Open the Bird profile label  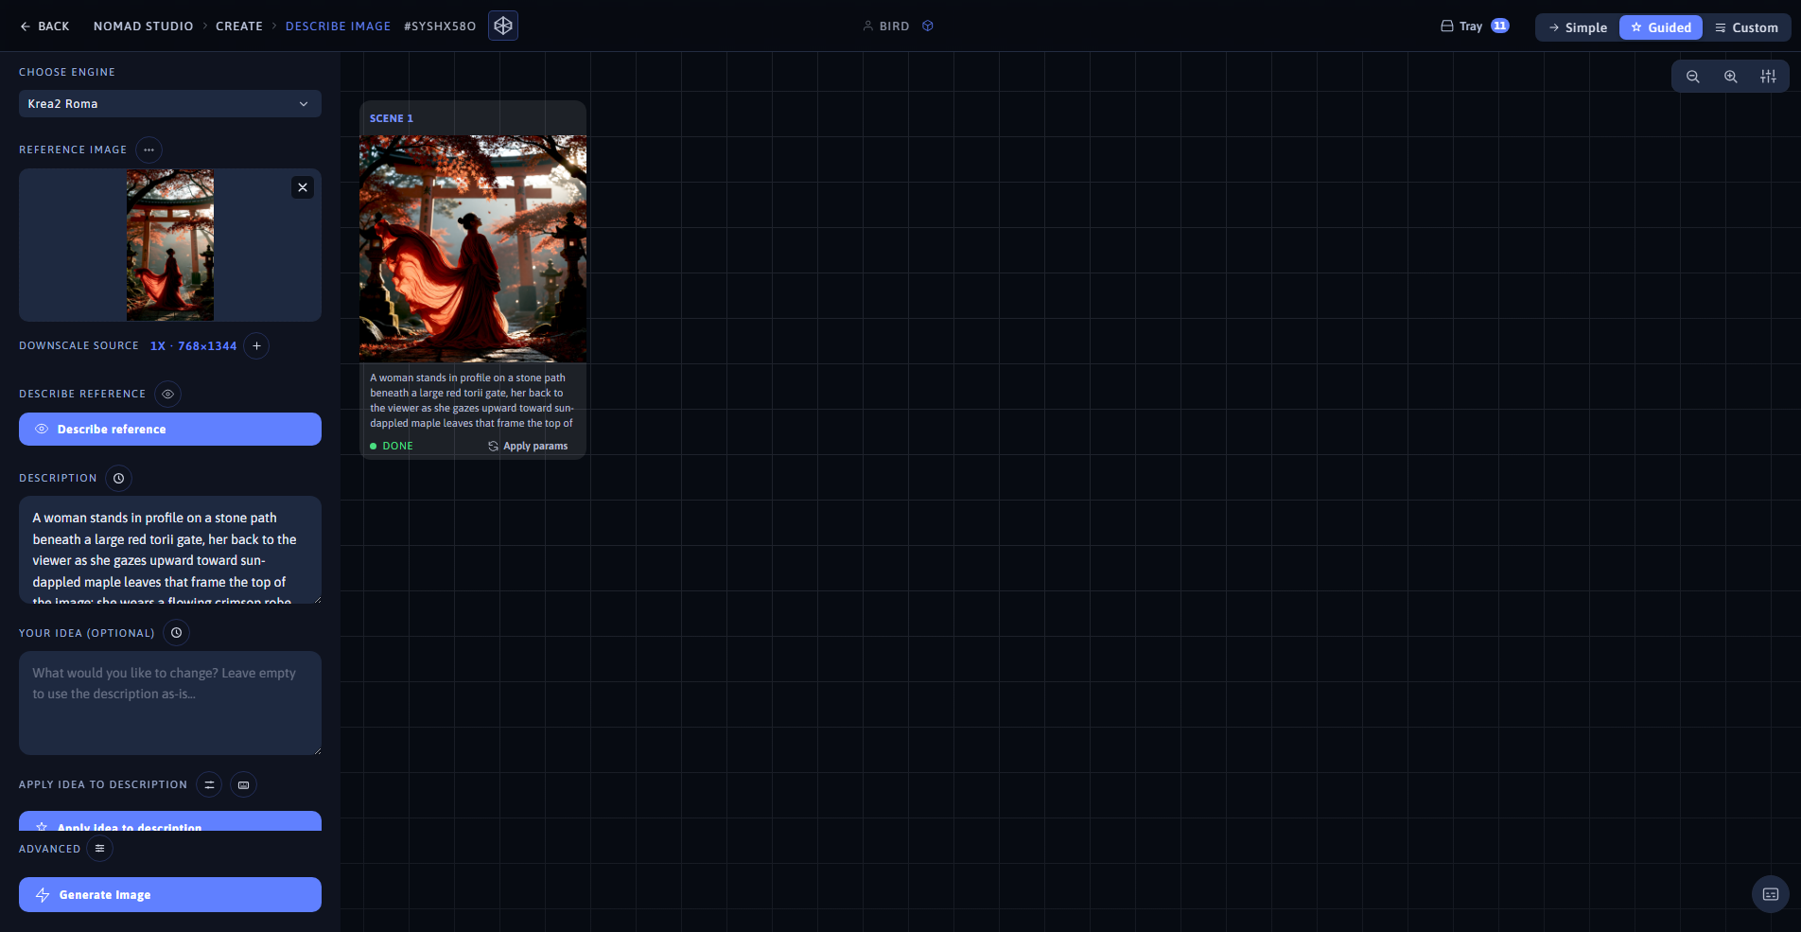[886, 26]
